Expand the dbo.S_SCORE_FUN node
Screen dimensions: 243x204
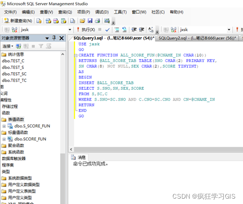[4, 126]
